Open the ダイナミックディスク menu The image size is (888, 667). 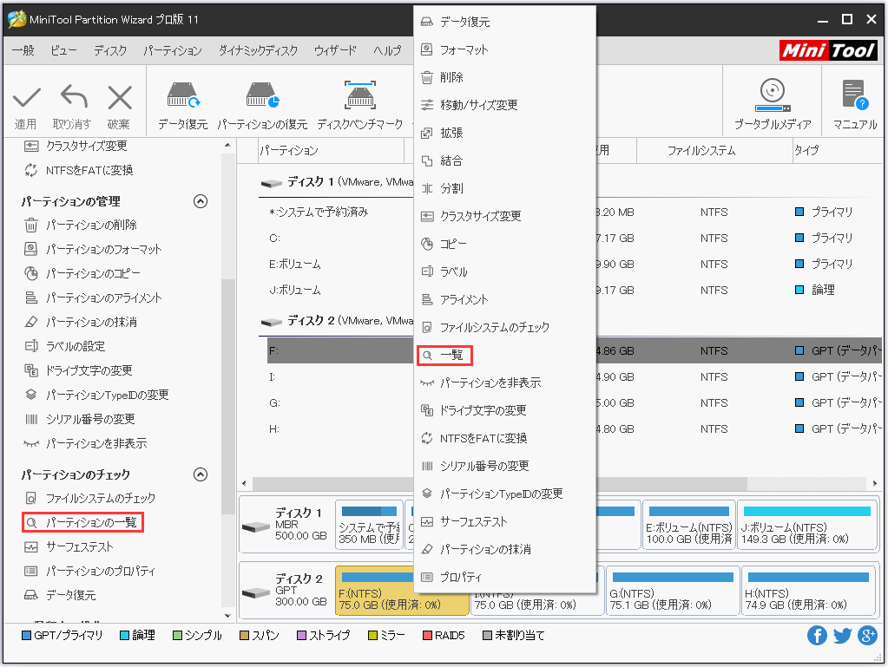(258, 51)
